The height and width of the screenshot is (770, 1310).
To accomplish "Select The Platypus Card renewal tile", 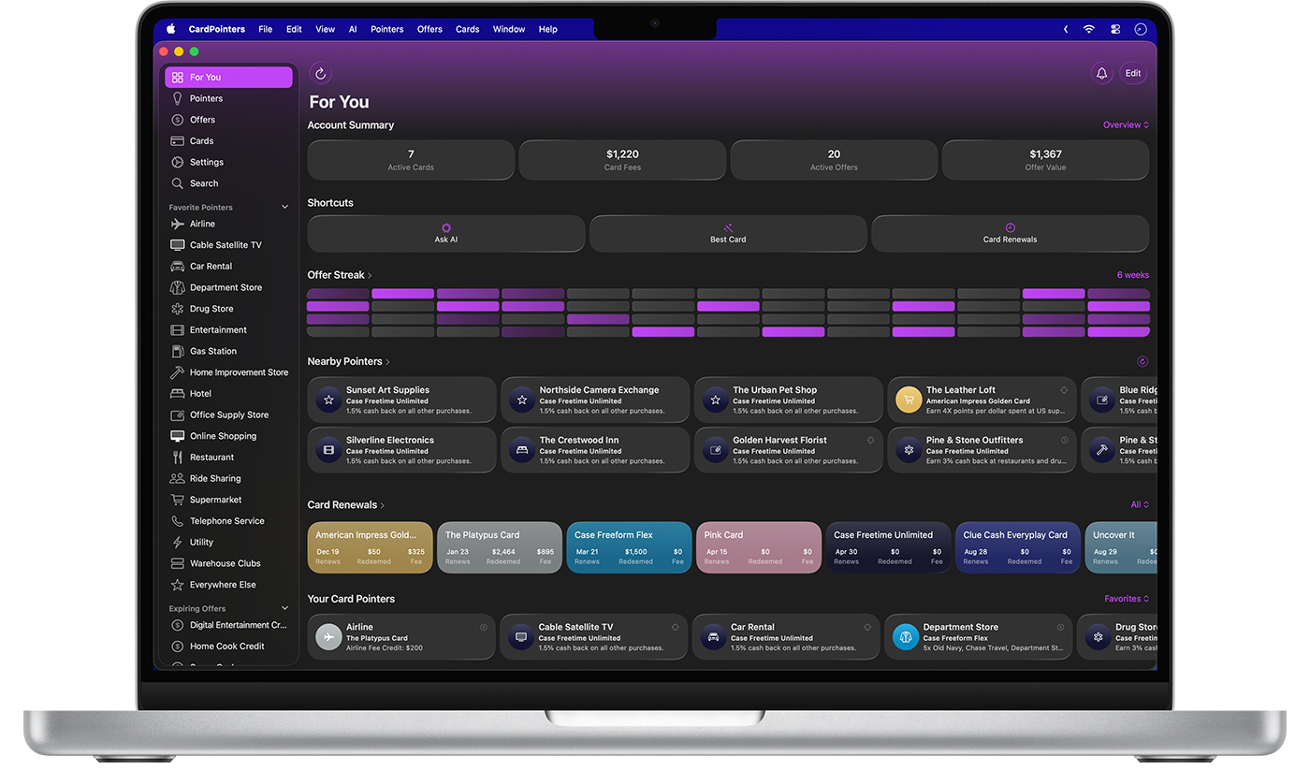I will (499, 547).
